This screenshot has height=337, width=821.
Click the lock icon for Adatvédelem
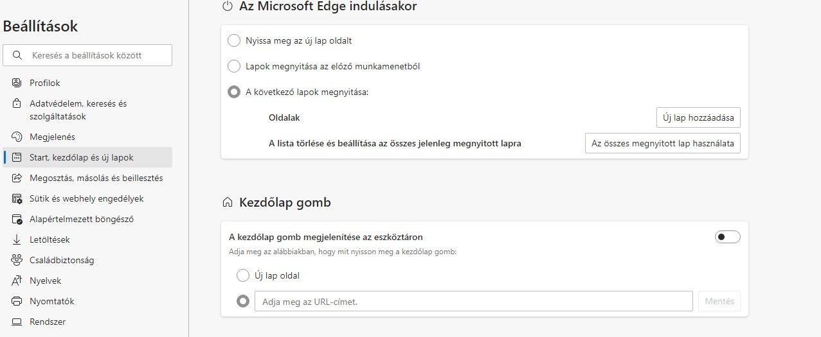[17, 103]
